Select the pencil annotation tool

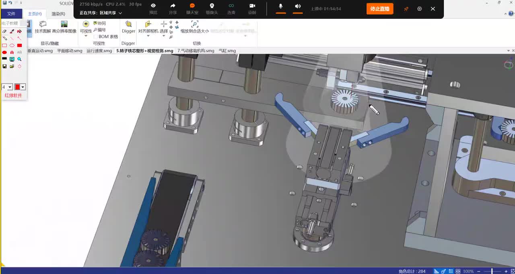pyautogui.click(x=4, y=38)
